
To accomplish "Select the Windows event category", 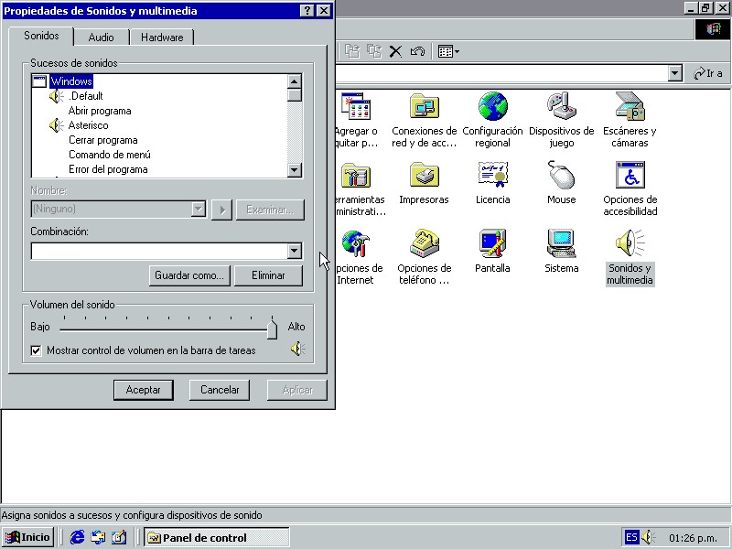I will tap(71, 81).
